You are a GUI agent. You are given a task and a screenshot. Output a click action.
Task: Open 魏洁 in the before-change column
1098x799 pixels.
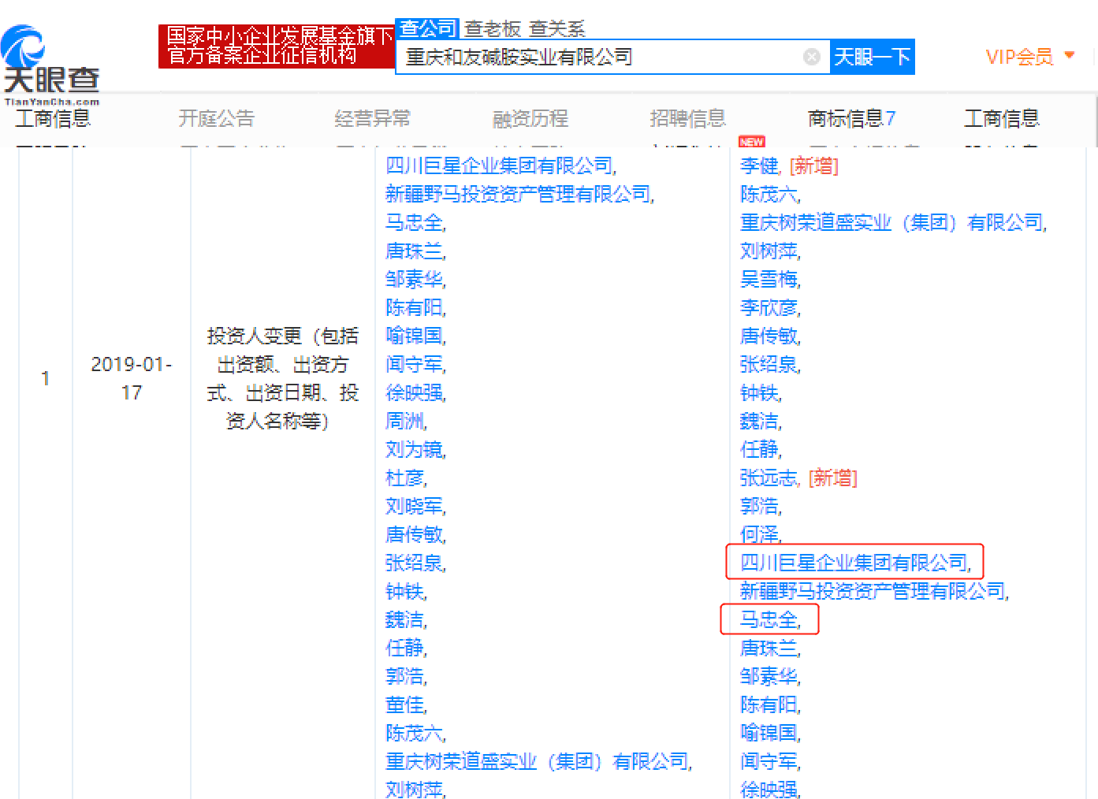[405, 619]
